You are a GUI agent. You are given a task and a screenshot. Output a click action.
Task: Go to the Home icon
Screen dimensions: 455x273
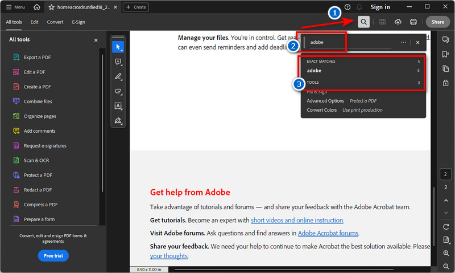(x=37, y=7)
